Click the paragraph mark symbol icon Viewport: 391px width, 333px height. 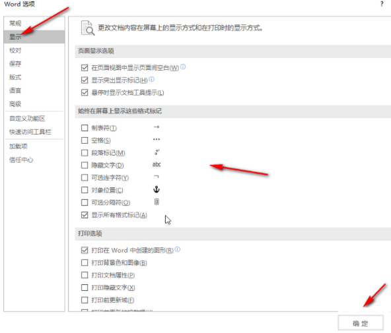pyautogui.click(x=157, y=152)
